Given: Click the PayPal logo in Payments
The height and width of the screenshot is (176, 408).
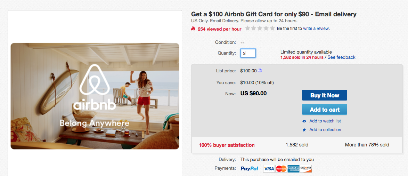Looking at the screenshot, I should click(x=250, y=169).
